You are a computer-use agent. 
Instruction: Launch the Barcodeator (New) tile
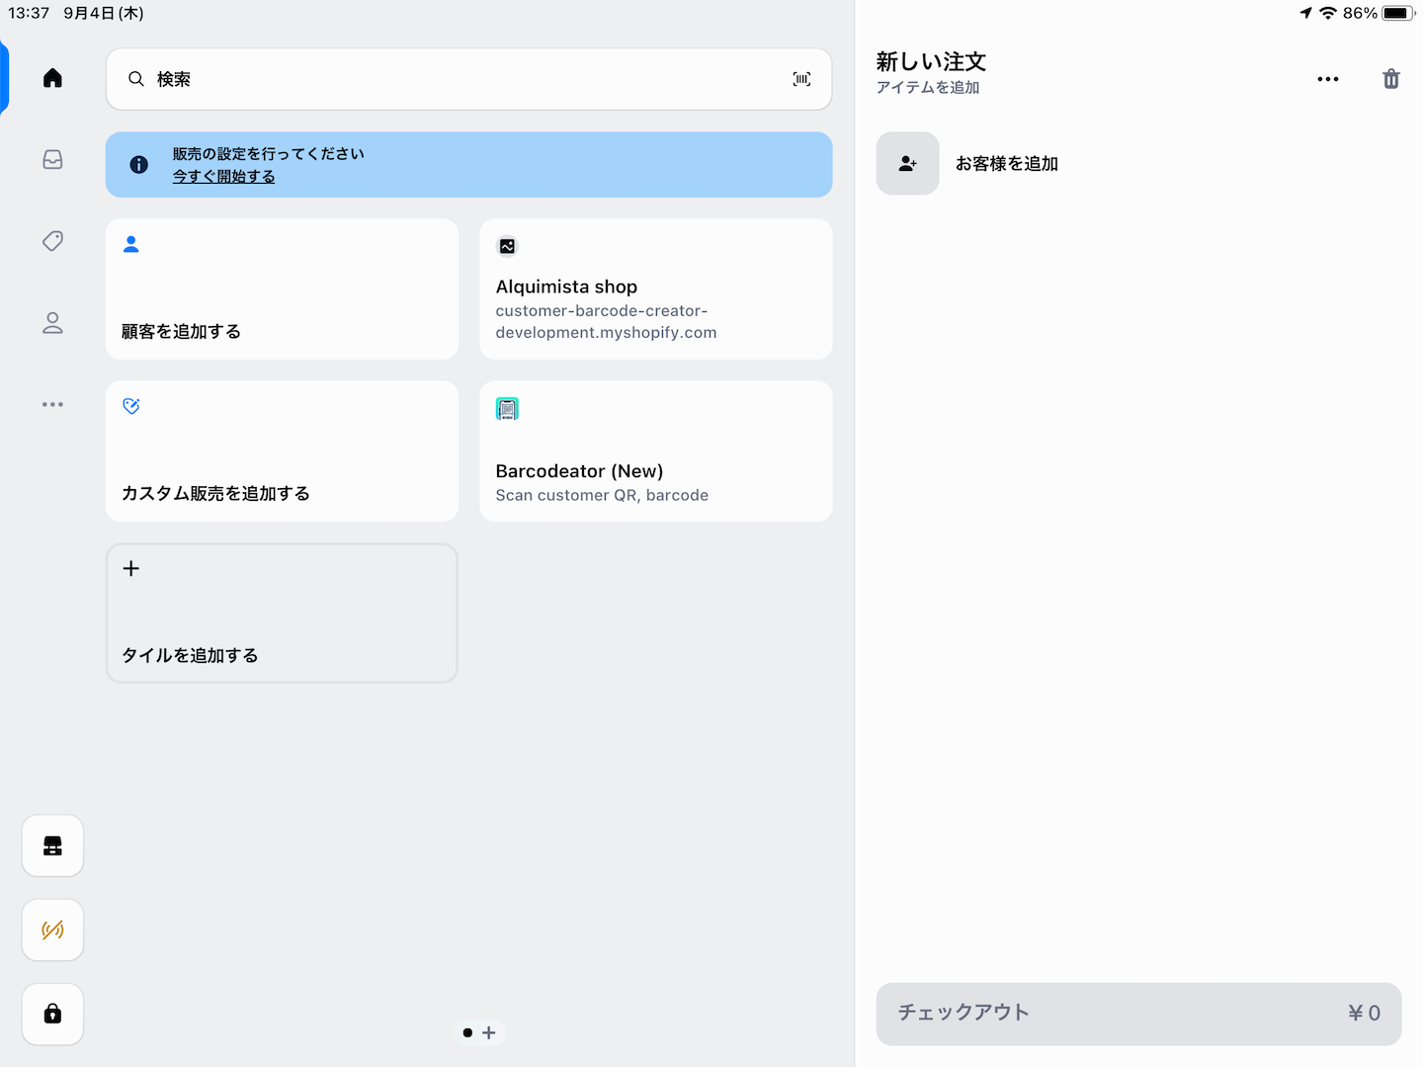pyautogui.click(x=655, y=451)
